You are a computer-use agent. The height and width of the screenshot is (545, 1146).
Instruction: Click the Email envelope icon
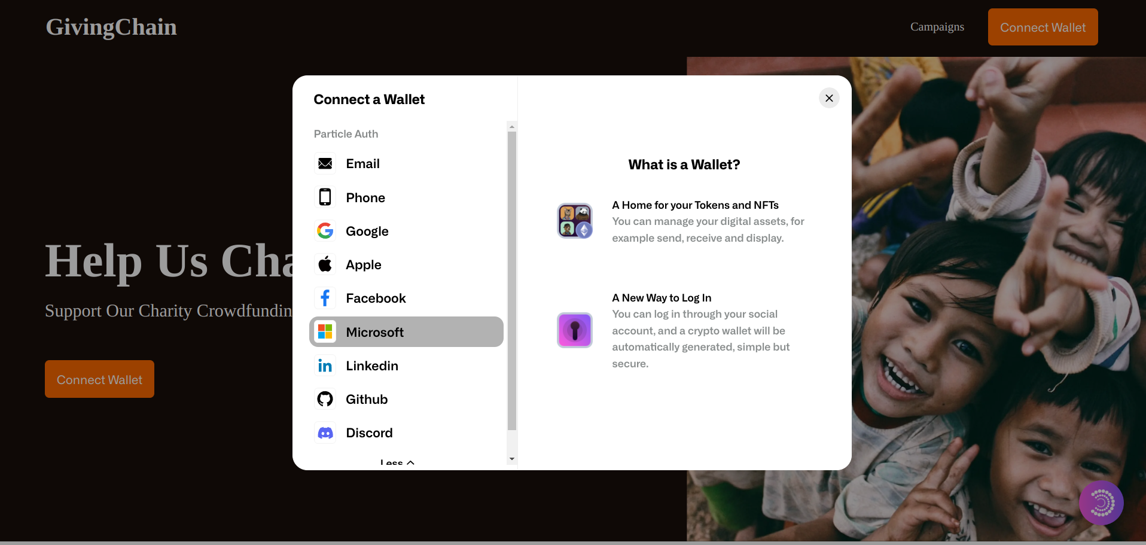pyautogui.click(x=325, y=164)
